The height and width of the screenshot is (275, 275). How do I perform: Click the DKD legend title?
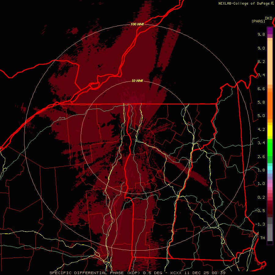(269, 18)
